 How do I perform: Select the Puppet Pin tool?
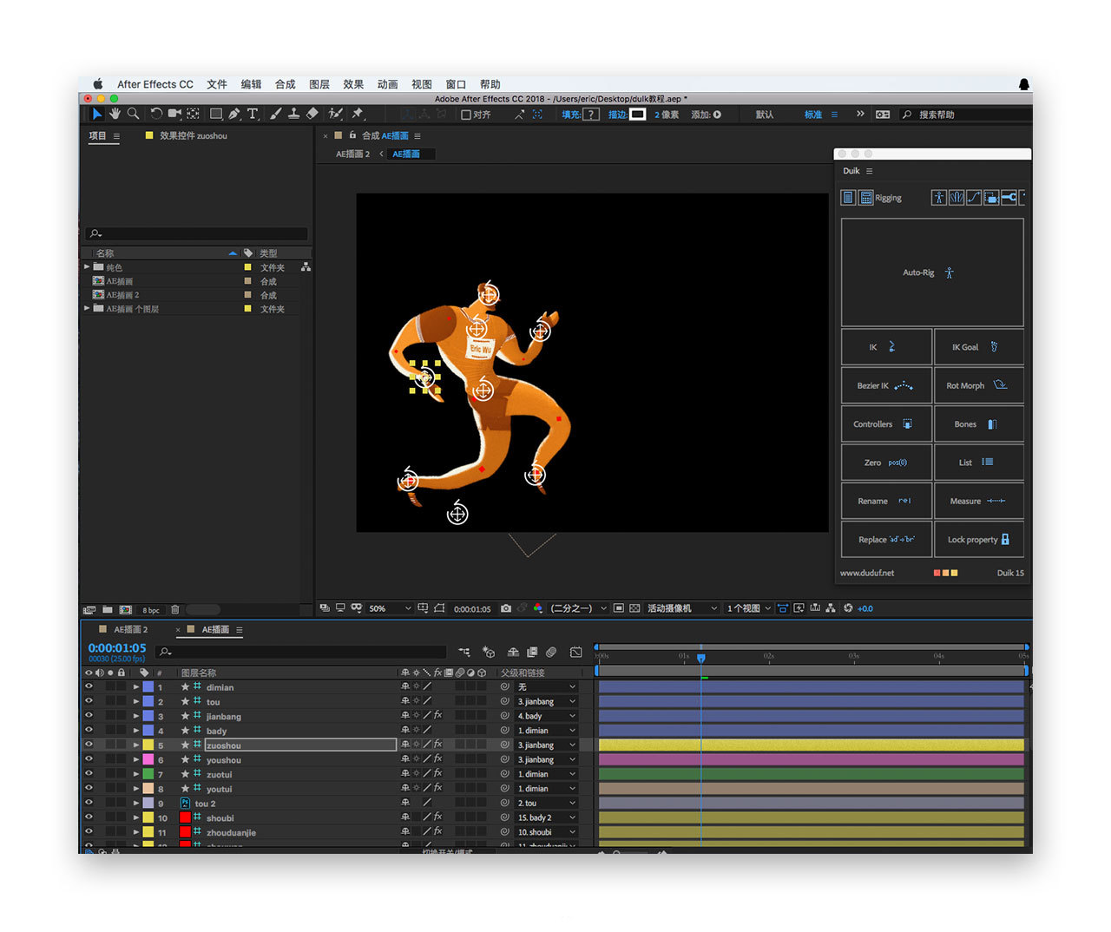click(x=357, y=114)
